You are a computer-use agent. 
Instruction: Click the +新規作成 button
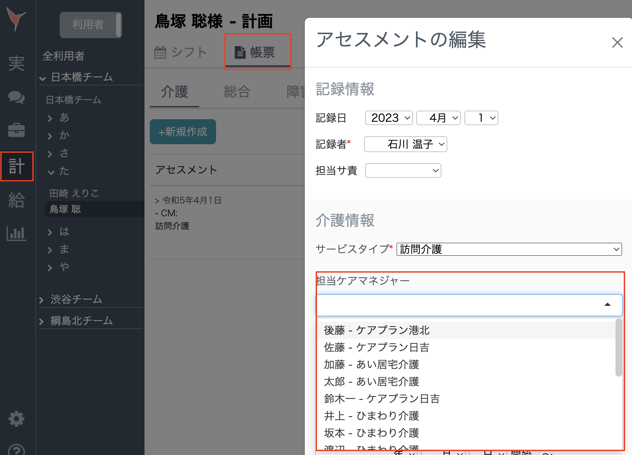[182, 132]
